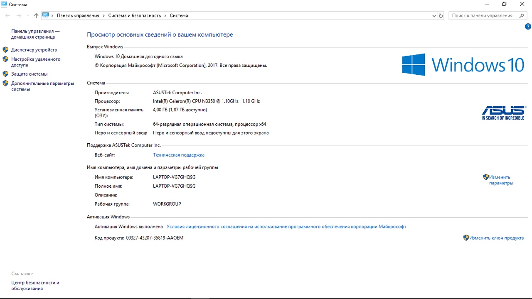532x299 pixels.
Task: Go back using the back arrow
Action: (7, 15)
